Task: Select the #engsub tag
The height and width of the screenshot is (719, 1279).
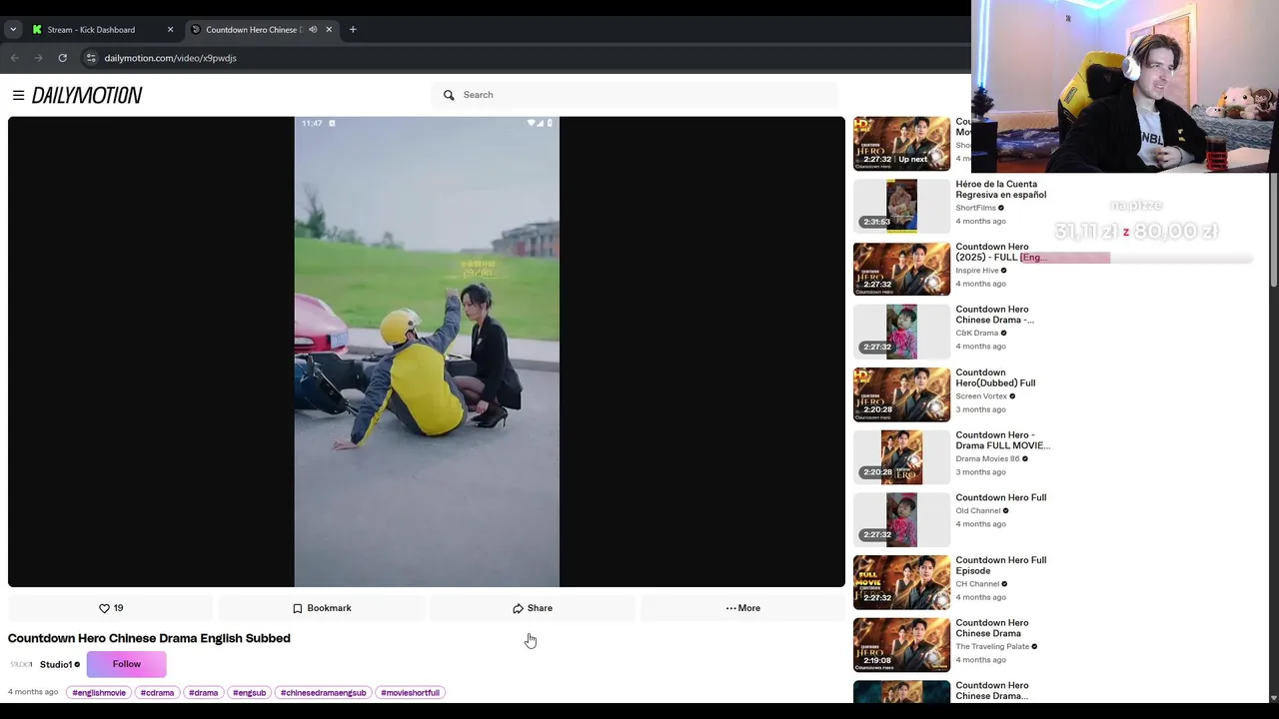Action: click(249, 692)
